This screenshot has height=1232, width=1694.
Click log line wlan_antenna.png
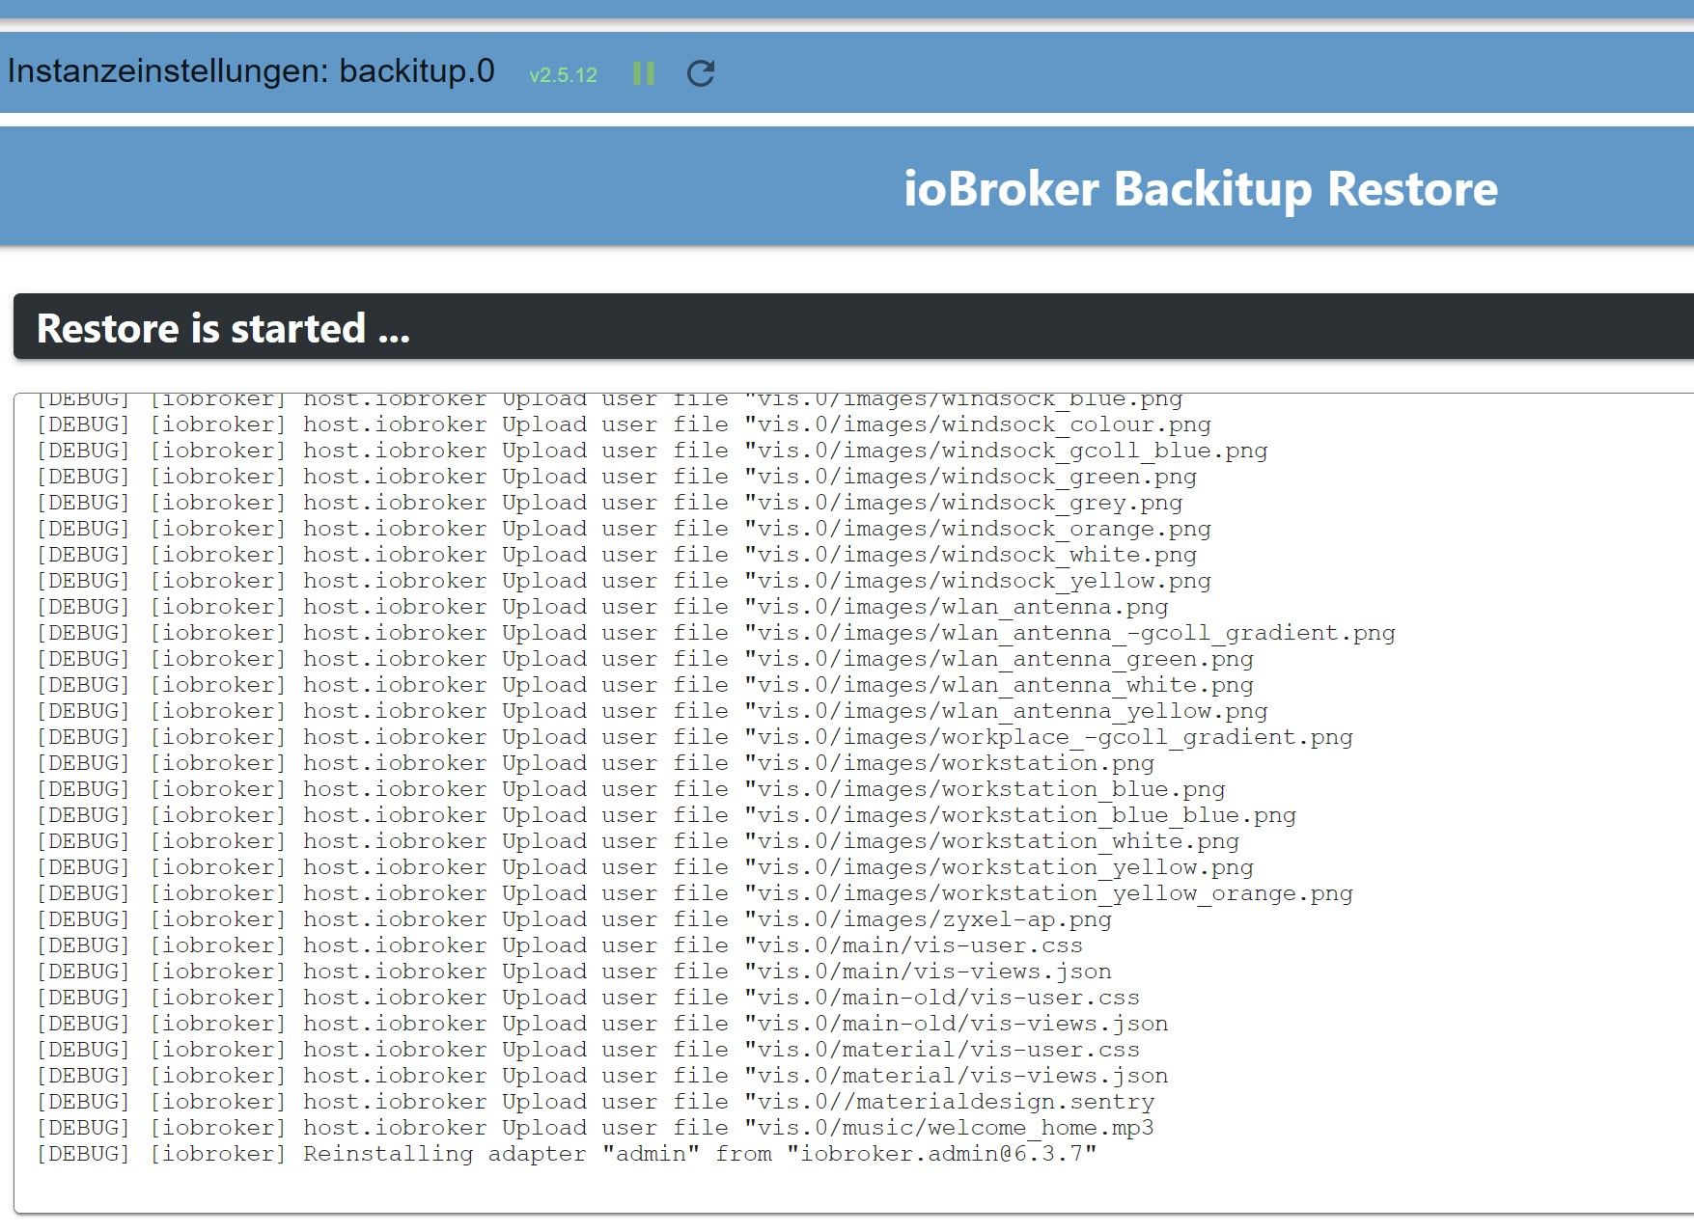point(602,607)
